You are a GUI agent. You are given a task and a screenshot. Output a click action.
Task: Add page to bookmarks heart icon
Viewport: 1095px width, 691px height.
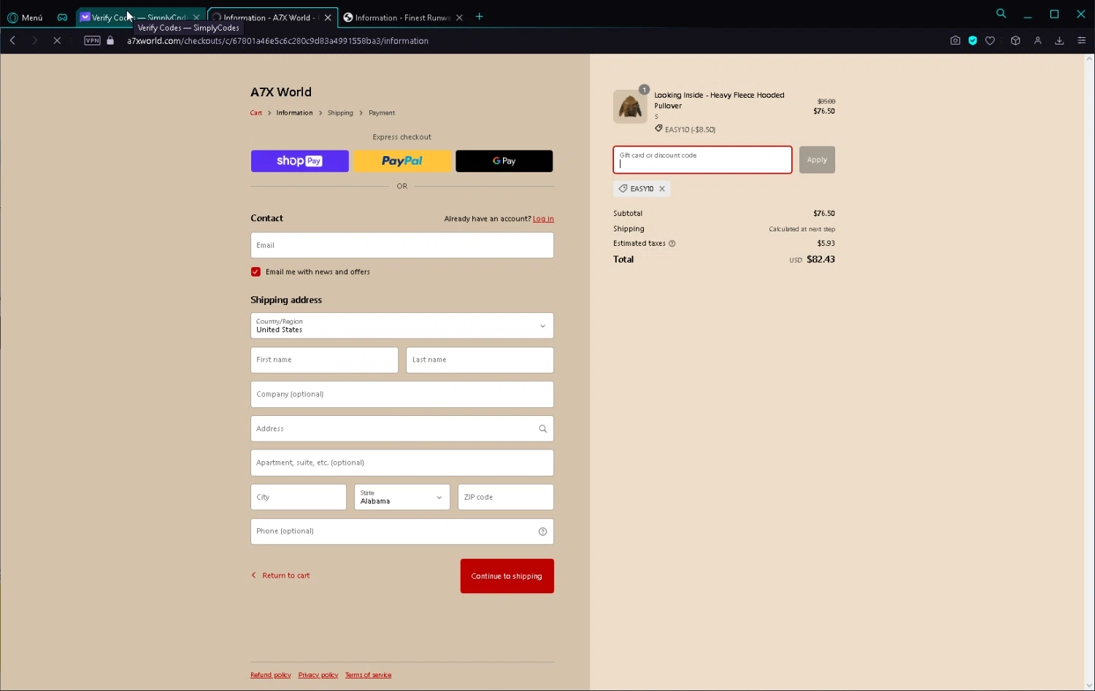990,41
